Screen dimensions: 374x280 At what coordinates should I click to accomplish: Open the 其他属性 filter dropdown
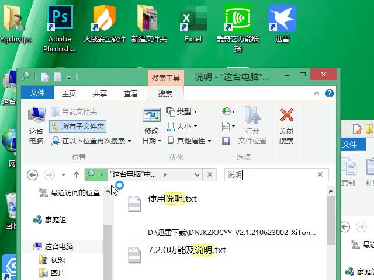point(189,141)
